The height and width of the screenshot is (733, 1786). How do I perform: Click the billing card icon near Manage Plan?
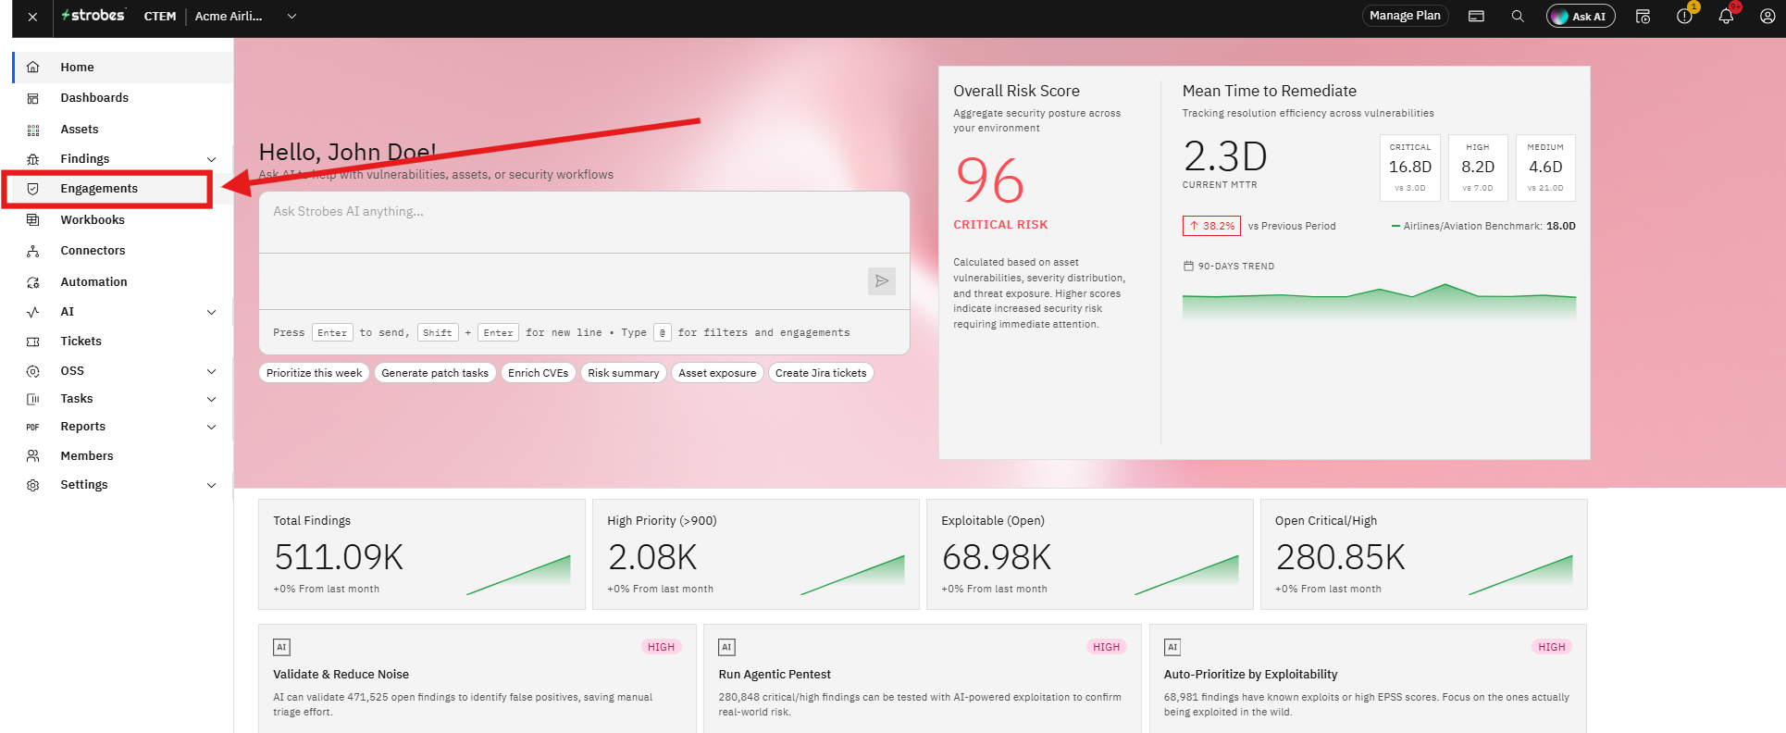tap(1477, 16)
